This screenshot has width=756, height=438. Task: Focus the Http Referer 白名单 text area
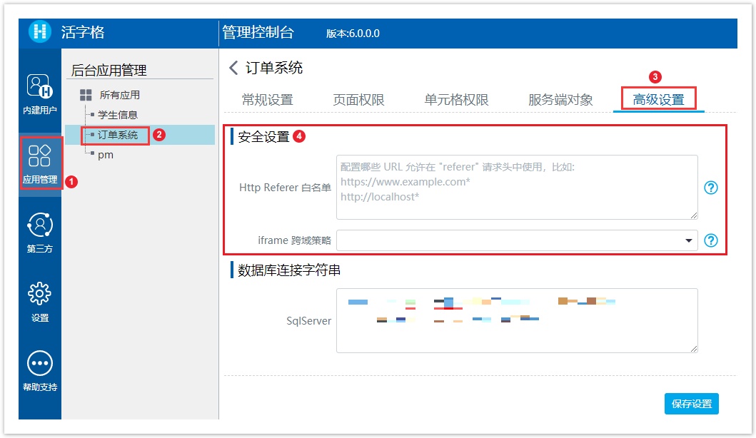517,188
